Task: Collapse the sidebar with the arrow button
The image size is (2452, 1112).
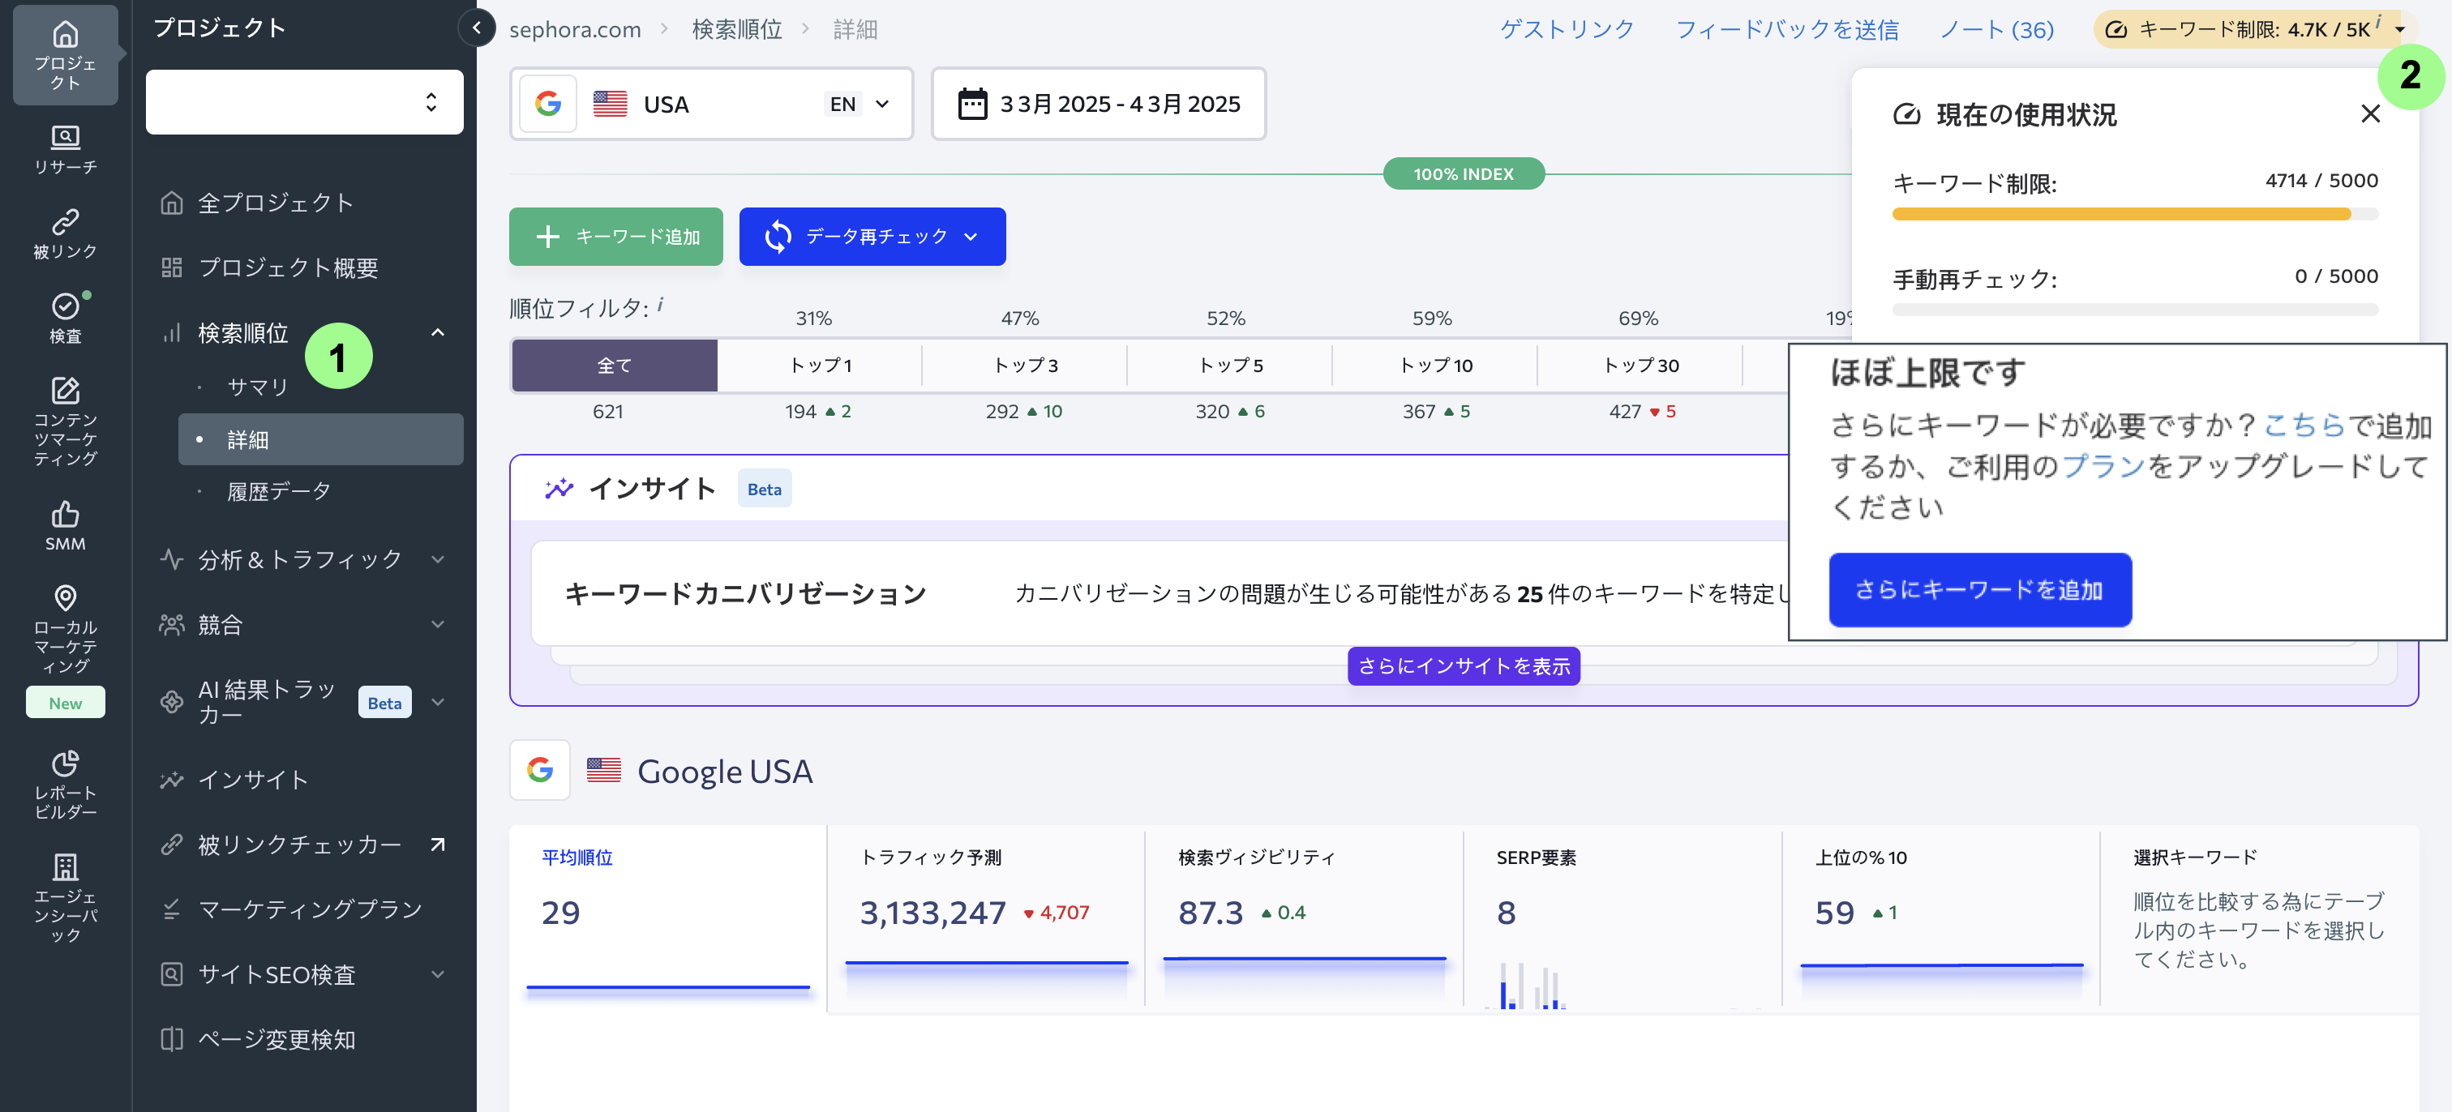Action: click(477, 28)
